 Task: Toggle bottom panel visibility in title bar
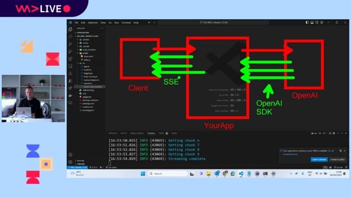coord(312,22)
